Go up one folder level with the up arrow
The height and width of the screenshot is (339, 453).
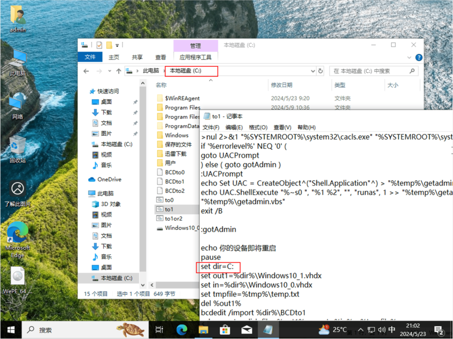(x=119, y=71)
